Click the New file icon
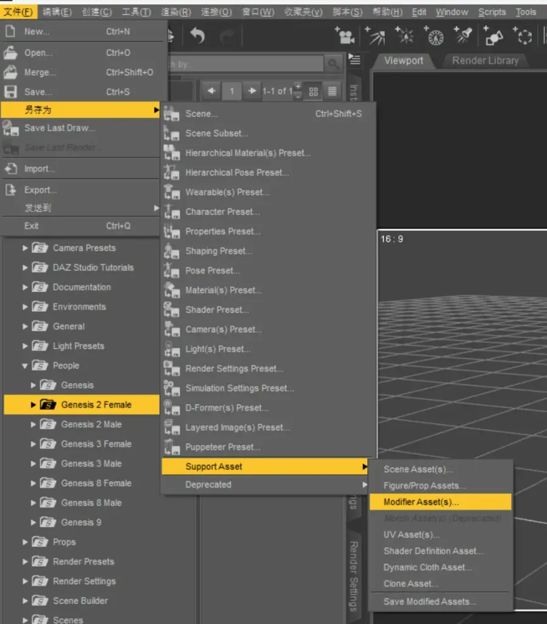This screenshot has height=624, width=547. point(11,31)
